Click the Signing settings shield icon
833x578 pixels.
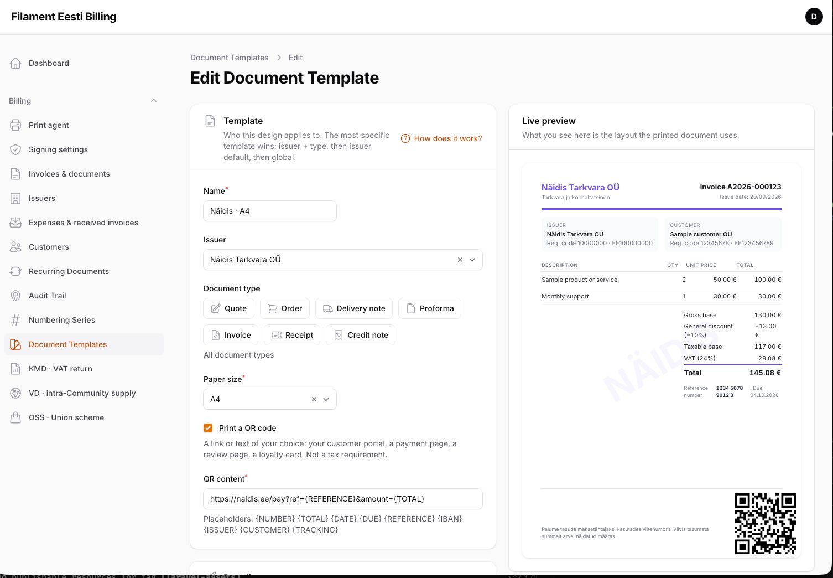(x=15, y=149)
